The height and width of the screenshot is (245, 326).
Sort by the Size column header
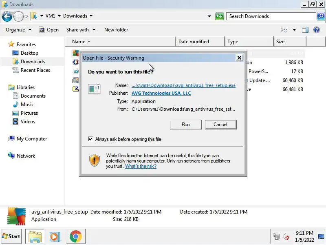tap(290, 42)
